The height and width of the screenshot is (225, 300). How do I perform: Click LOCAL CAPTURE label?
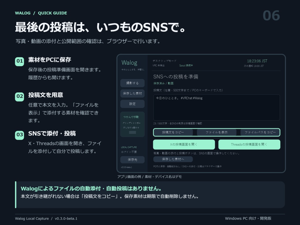(129, 147)
